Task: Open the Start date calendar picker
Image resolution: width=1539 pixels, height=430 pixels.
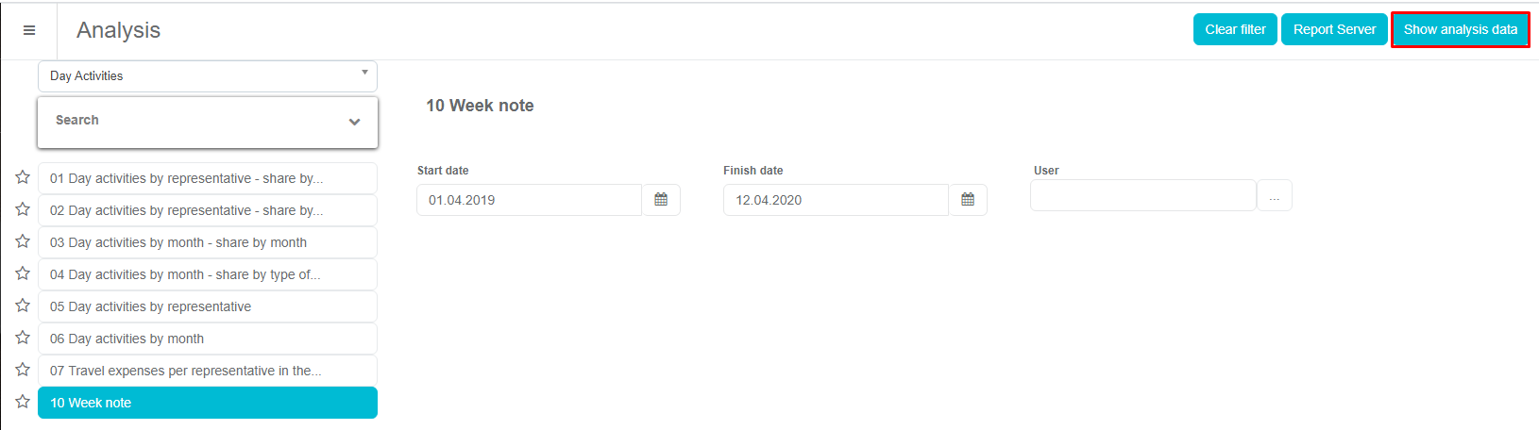Action: click(x=661, y=200)
